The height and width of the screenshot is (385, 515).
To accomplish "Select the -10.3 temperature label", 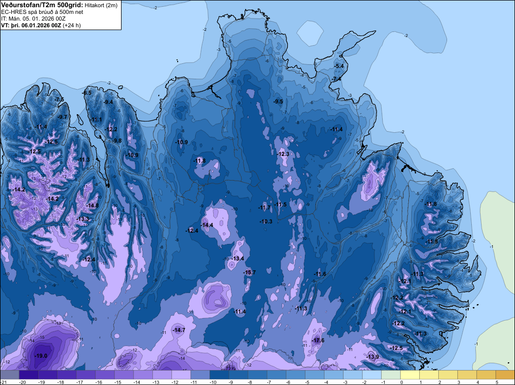I will tap(266, 221).
